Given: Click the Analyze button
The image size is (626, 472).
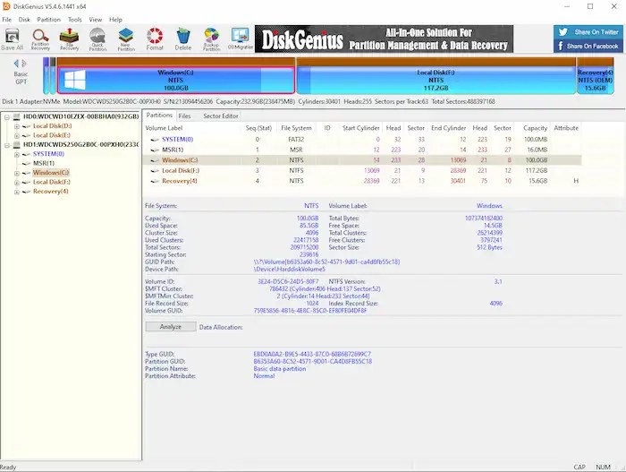Looking at the screenshot, I should [171, 327].
